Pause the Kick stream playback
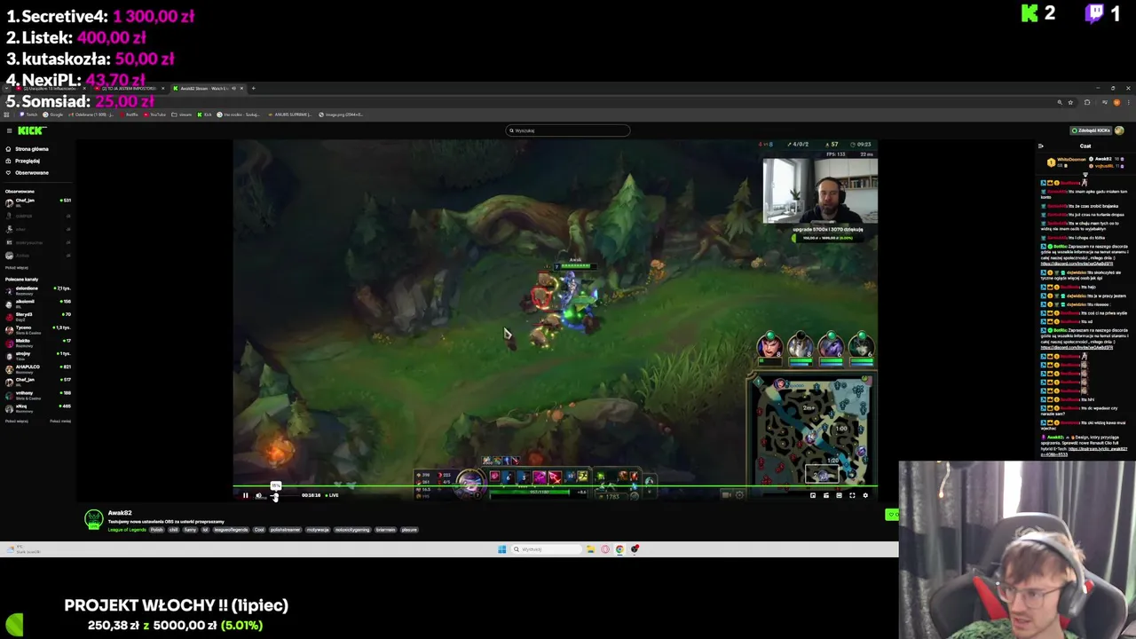This screenshot has height=639, width=1136. (246, 495)
